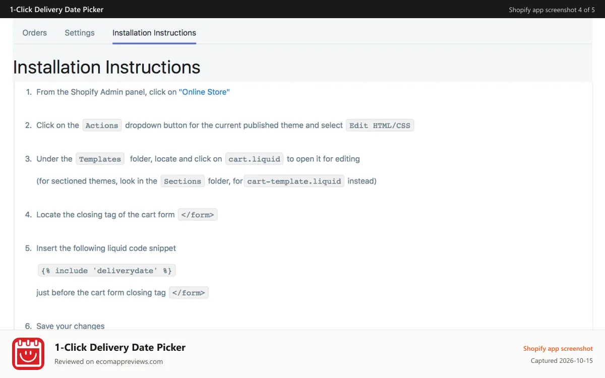Click the "Save your changes" step text
This screenshot has width=605, height=378.
pyautogui.click(x=71, y=326)
